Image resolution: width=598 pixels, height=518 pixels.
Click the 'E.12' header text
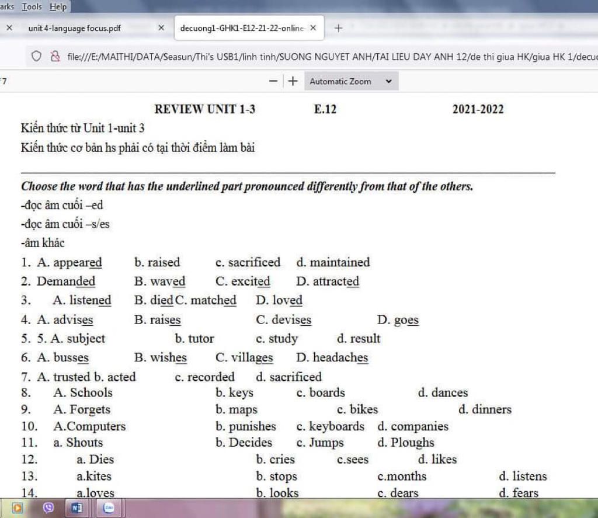tap(325, 109)
